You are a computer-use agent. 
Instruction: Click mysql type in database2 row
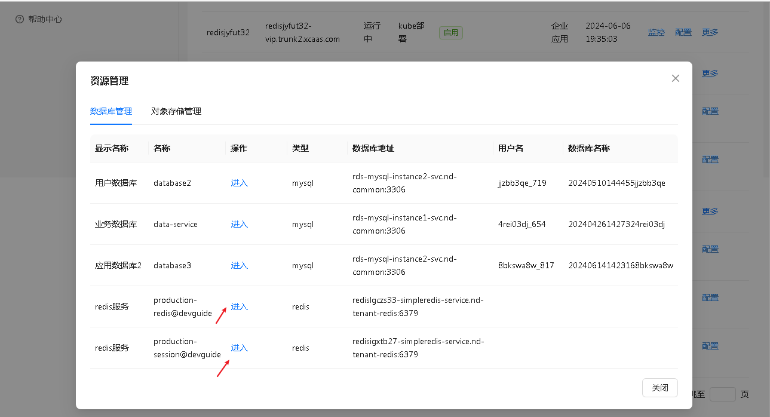point(303,183)
